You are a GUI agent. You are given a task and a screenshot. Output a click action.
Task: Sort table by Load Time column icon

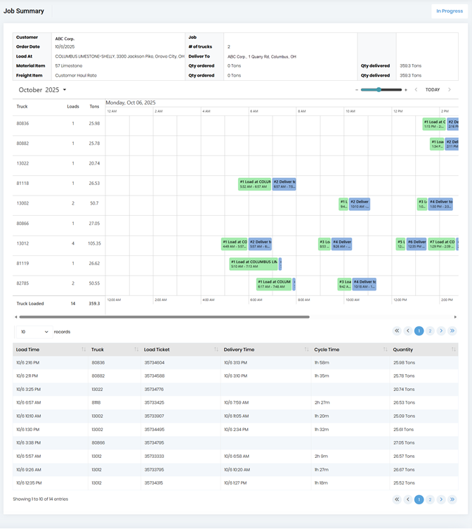(84, 350)
